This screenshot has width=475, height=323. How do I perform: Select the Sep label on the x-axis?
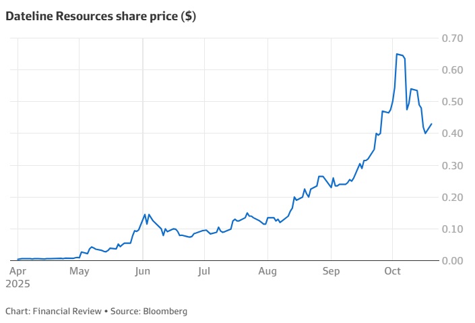point(331,272)
